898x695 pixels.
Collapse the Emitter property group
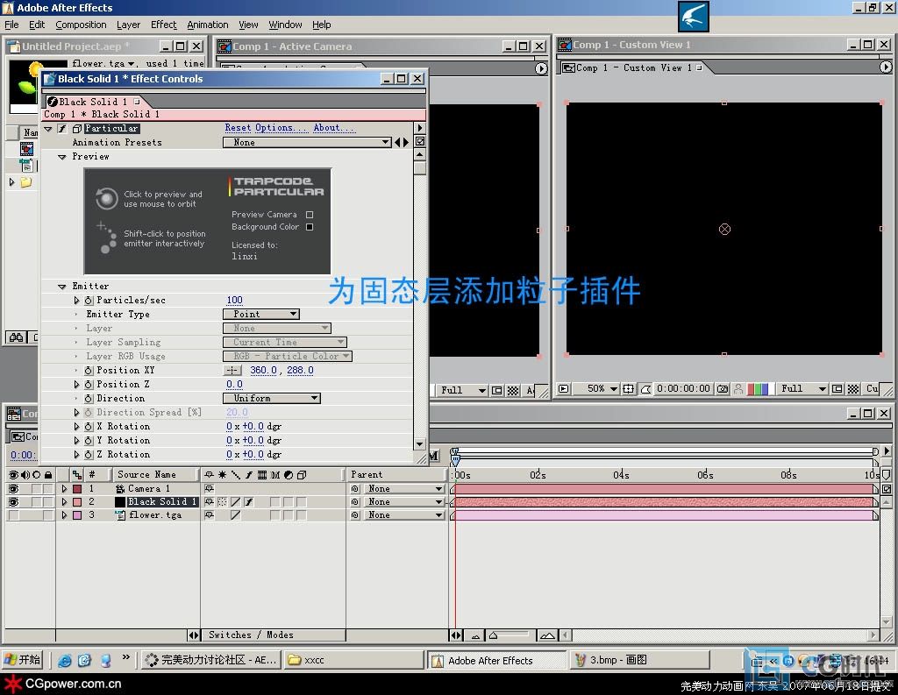[x=62, y=287]
